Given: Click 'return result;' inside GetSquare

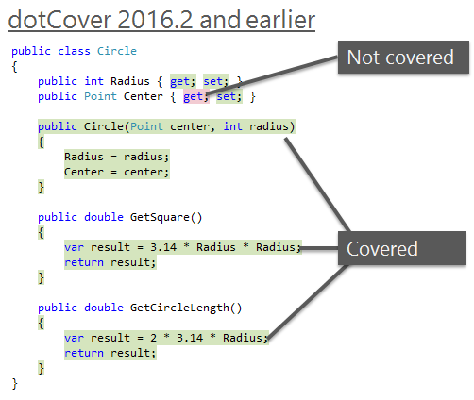Looking at the screenshot, I should click(x=110, y=262).
